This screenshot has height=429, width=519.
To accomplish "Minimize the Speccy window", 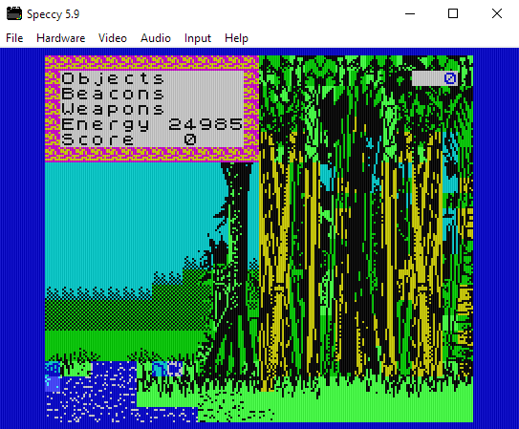I will [410, 14].
